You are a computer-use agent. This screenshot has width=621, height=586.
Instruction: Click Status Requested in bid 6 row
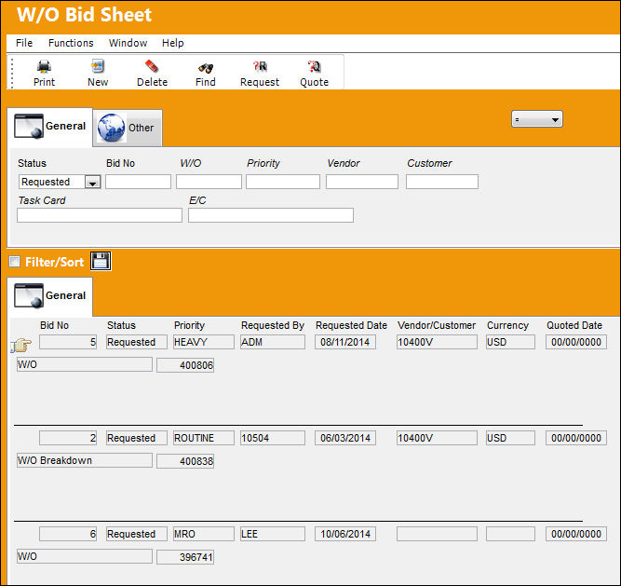[137, 534]
